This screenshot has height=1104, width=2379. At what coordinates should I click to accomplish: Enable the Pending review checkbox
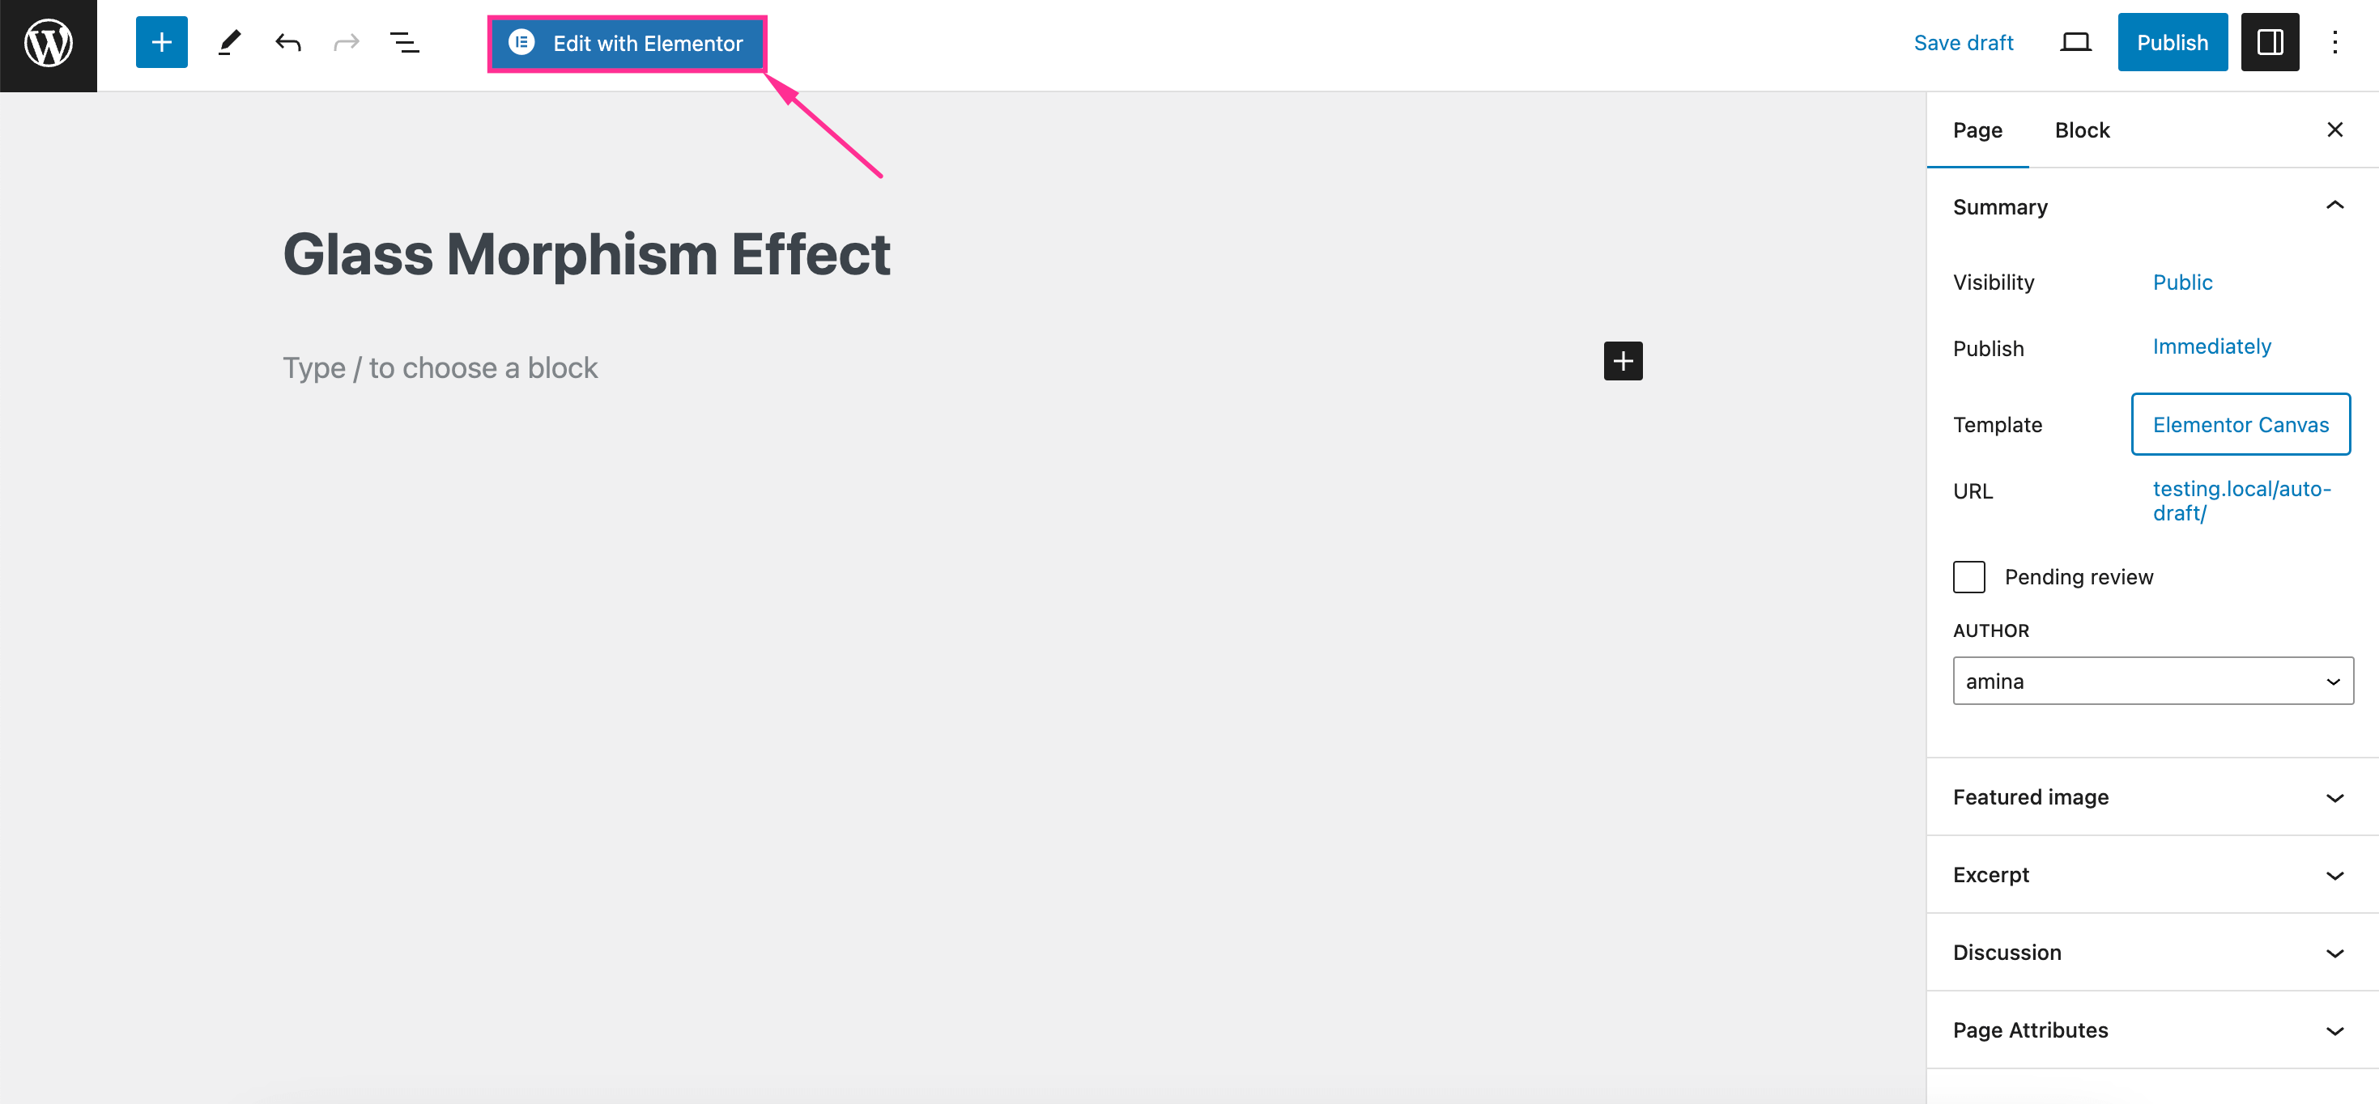click(x=1971, y=576)
